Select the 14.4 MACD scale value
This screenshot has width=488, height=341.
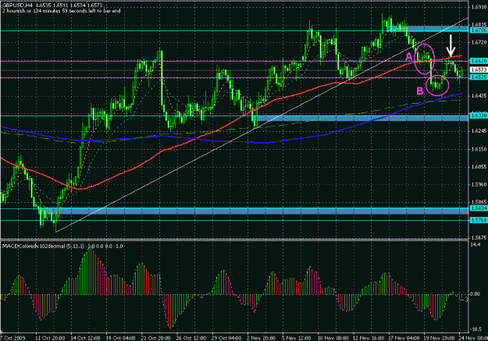pyautogui.click(x=476, y=245)
